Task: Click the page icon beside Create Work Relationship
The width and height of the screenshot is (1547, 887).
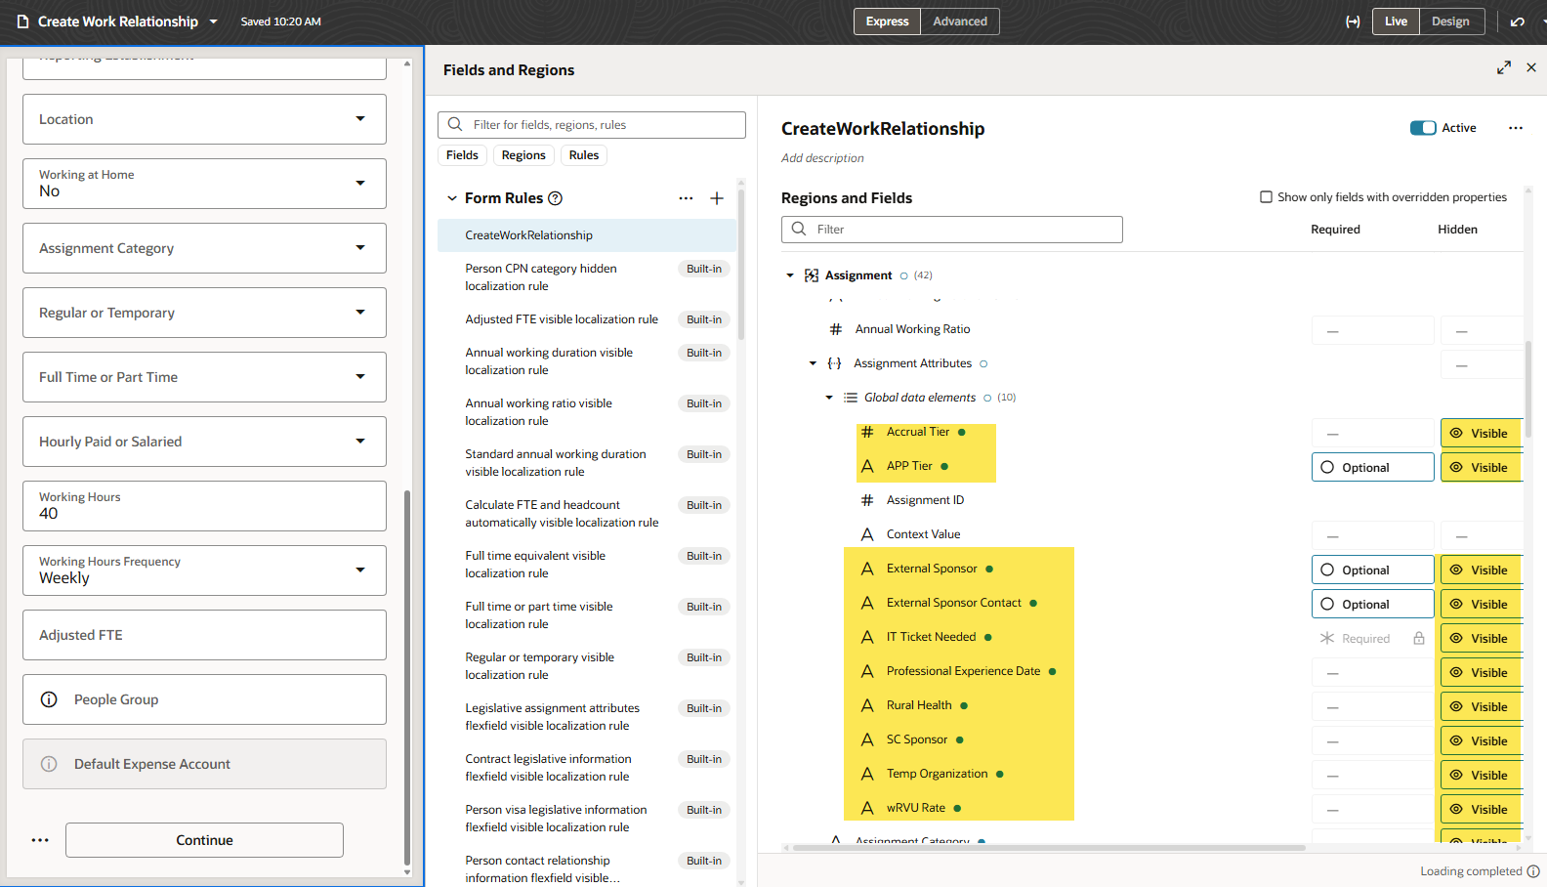Action: point(23,21)
